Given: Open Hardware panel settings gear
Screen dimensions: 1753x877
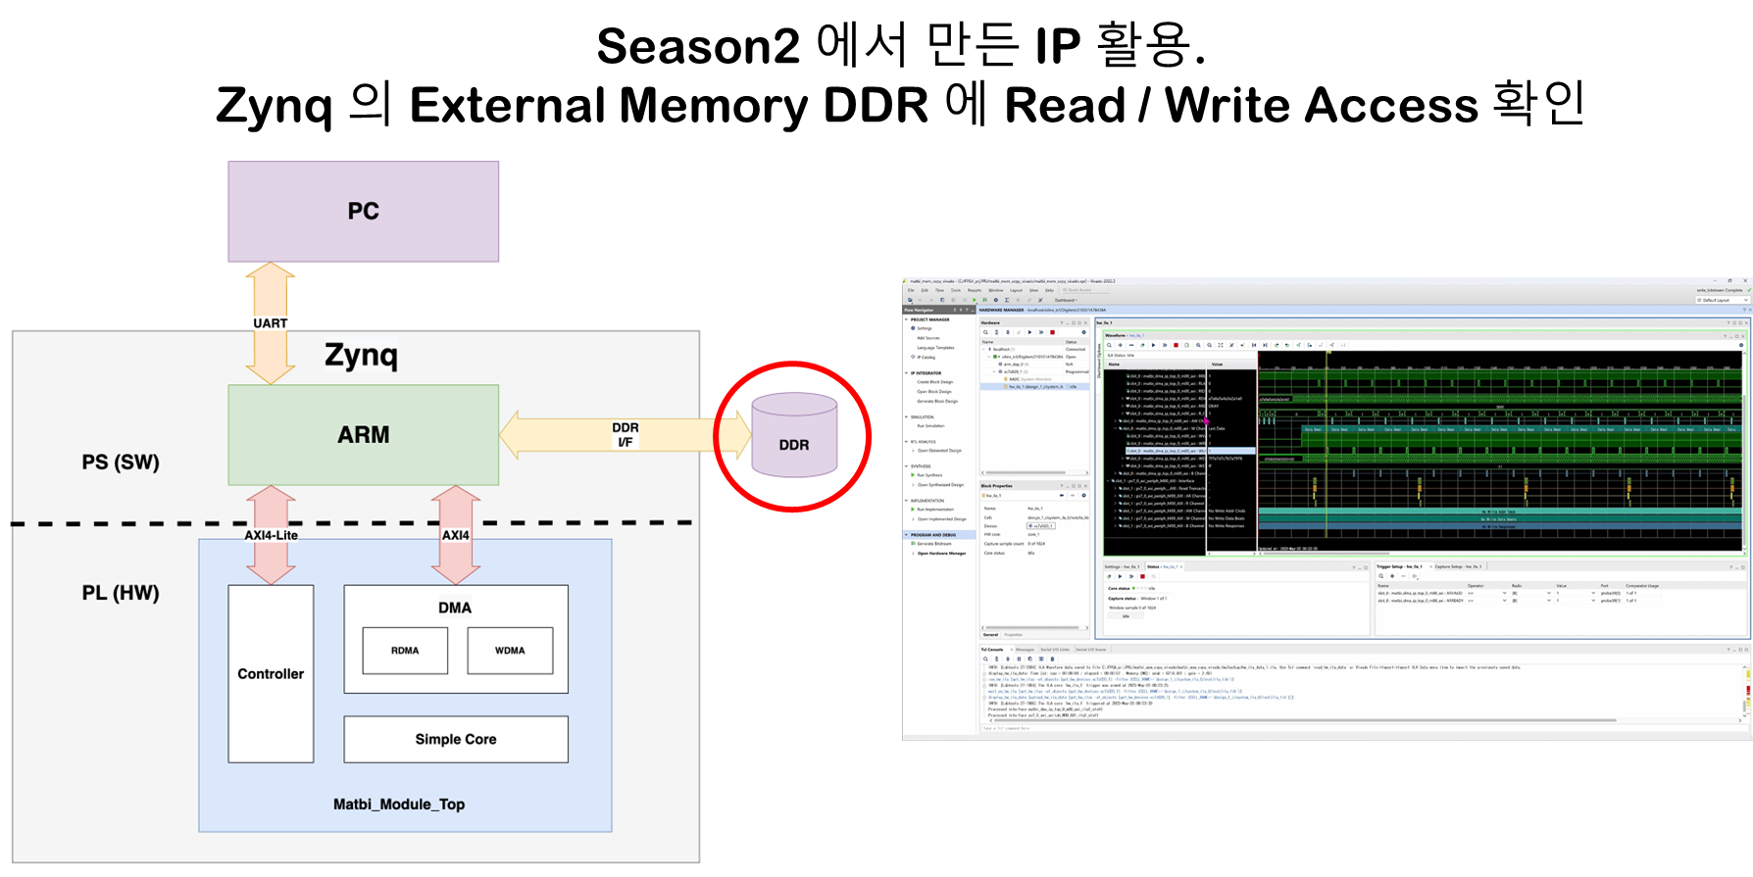Looking at the screenshot, I should pyautogui.click(x=1083, y=332).
